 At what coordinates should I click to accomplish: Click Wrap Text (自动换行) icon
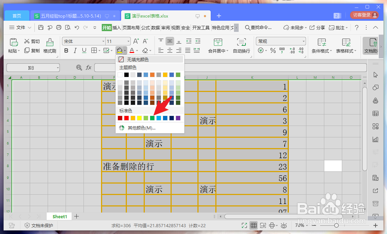click(242, 42)
